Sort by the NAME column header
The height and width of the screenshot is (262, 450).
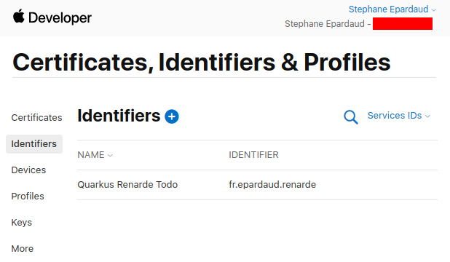pos(95,155)
